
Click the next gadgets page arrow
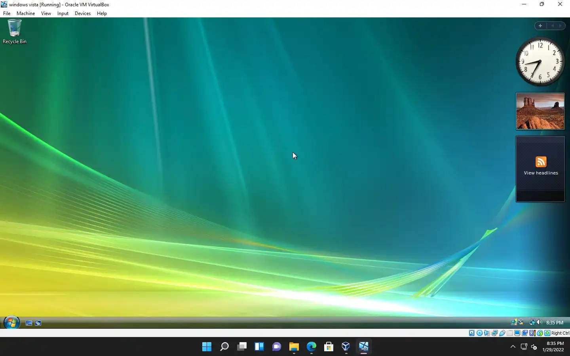coord(560,26)
